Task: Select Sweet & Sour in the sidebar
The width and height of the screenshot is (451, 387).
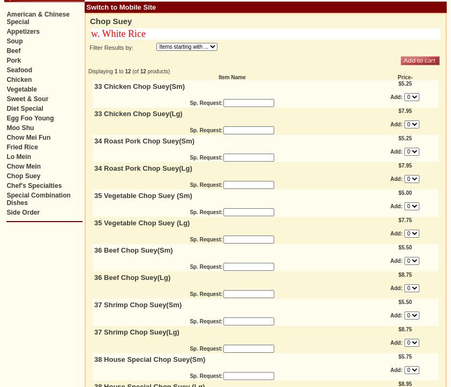Action: pyautogui.click(x=27, y=99)
